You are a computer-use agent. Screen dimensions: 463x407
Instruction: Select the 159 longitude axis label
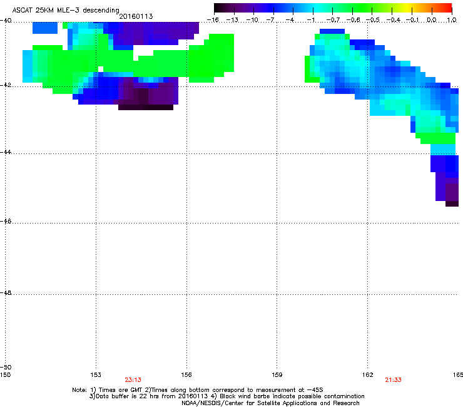[x=277, y=375]
